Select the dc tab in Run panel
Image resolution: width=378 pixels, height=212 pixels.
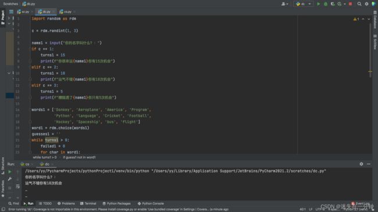47,164
